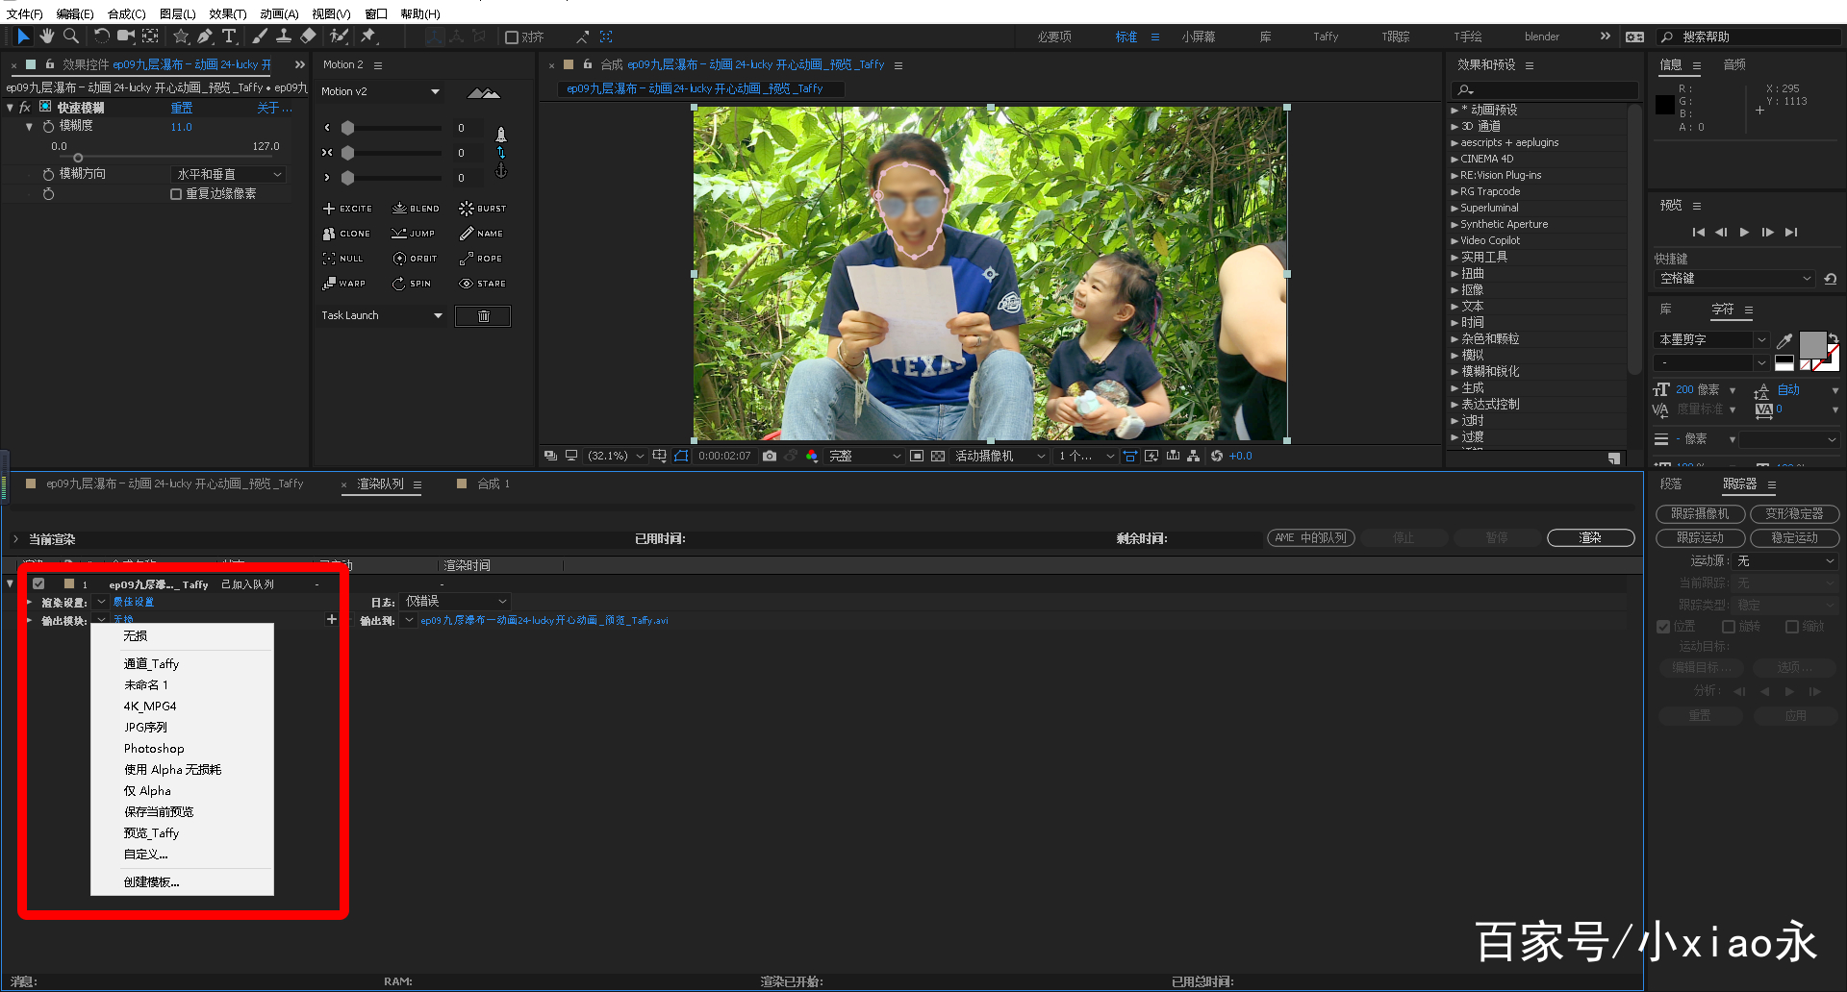Enable the 旋转 checkbox in the tracker panel
The height and width of the screenshot is (992, 1847).
tap(1727, 626)
